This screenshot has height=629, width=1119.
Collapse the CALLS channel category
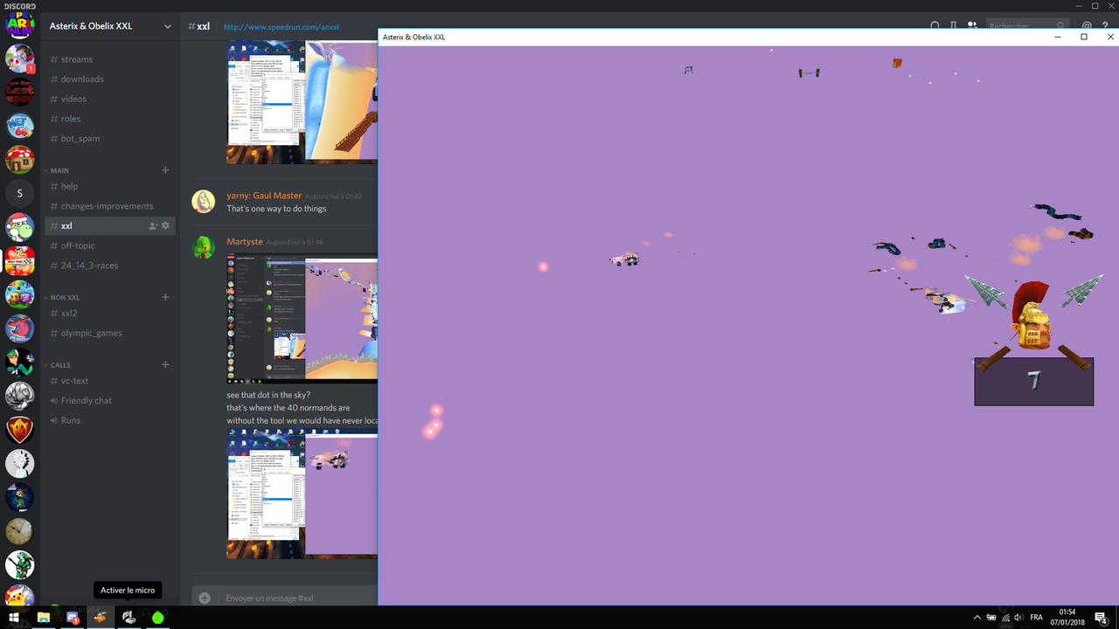point(60,365)
